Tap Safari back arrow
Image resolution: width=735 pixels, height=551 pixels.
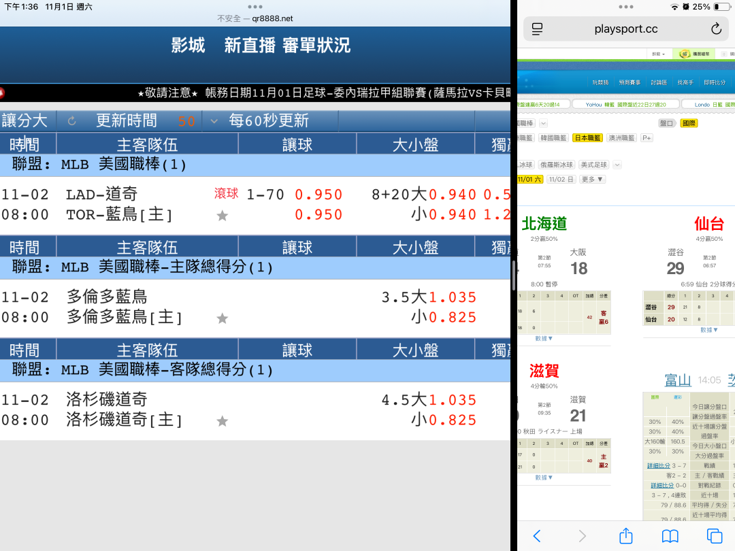(536, 535)
